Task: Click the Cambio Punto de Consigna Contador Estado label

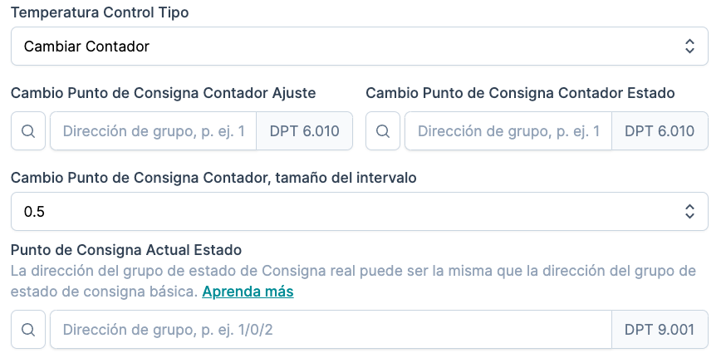Action: pos(520,93)
